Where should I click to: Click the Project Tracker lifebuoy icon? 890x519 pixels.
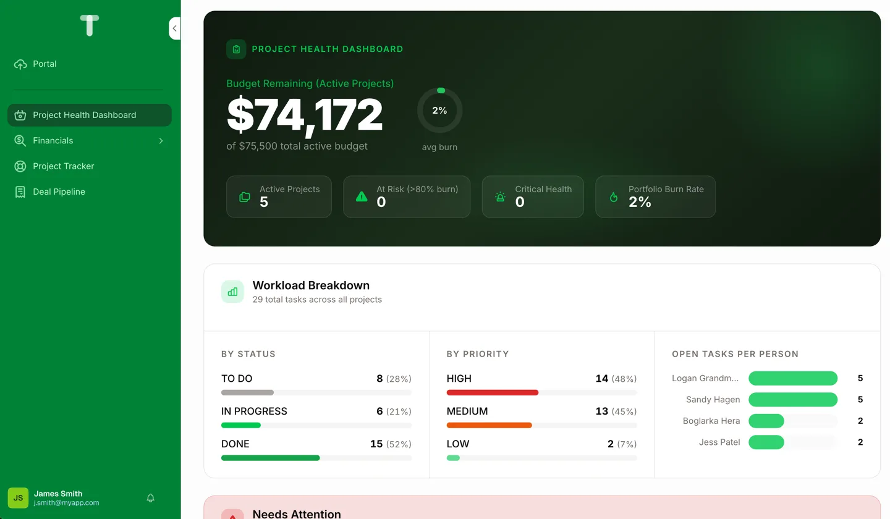click(x=20, y=166)
